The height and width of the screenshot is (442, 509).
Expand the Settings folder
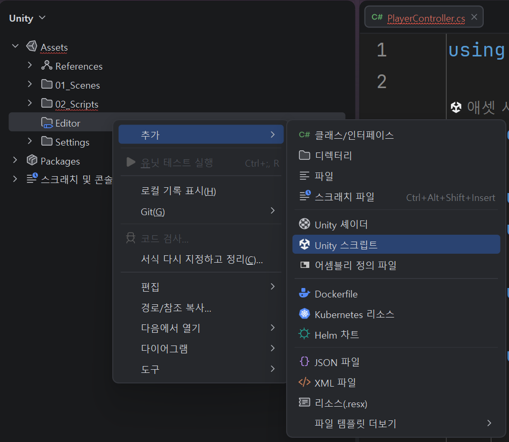(30, 141)
